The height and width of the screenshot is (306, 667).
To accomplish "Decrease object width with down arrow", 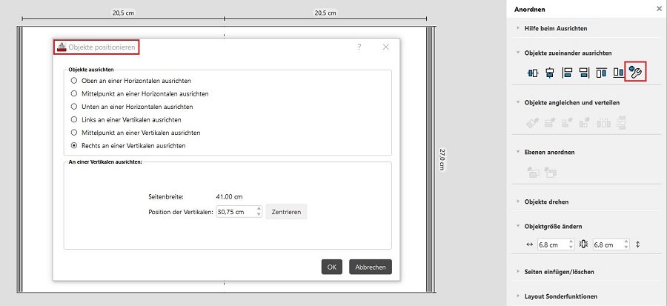I will (x=571, y=247).
